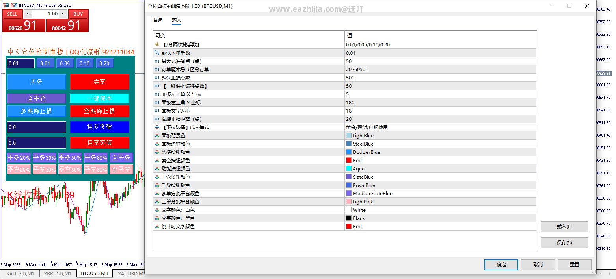Viewport: 616px width, 279px height.
Task: Increase lot size with the up arrow stepper
Action: 63,14
